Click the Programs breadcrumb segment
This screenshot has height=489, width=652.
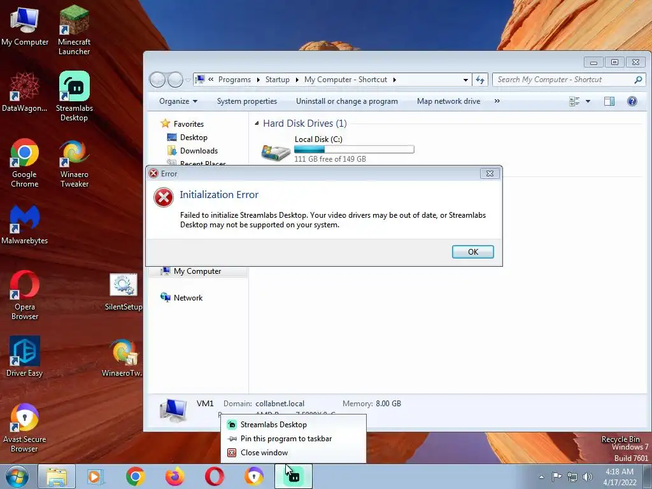point(234,80)
